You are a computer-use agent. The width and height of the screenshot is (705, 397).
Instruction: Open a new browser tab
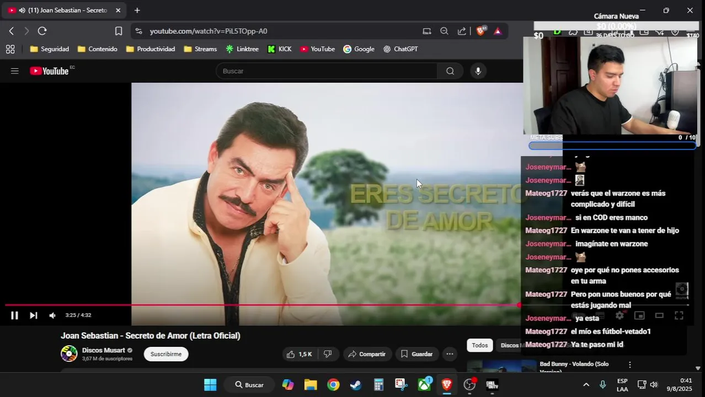(137, 10)
